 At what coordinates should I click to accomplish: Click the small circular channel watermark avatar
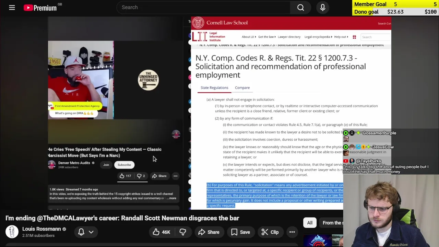[x=176, y=134]
